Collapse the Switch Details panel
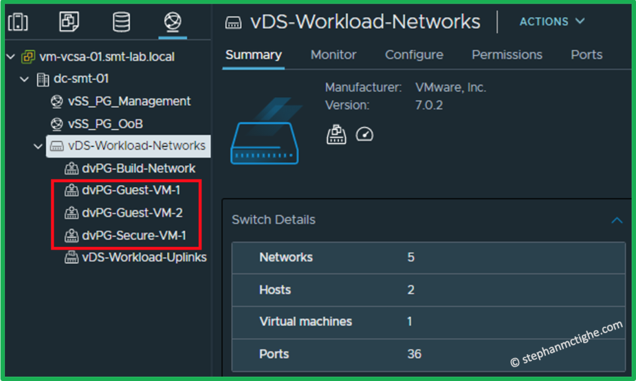The height and width of the screenshot is (381, 636). click(617, 220)
